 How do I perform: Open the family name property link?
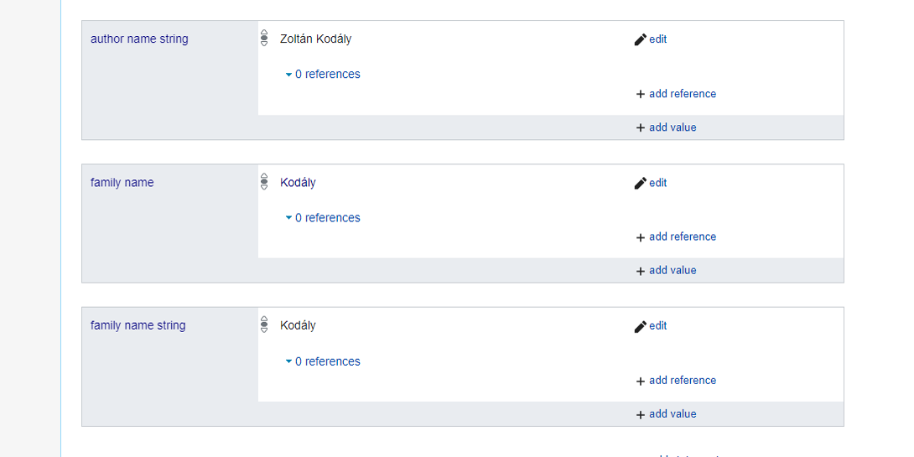pyautogui.click(x=122, y=183)
